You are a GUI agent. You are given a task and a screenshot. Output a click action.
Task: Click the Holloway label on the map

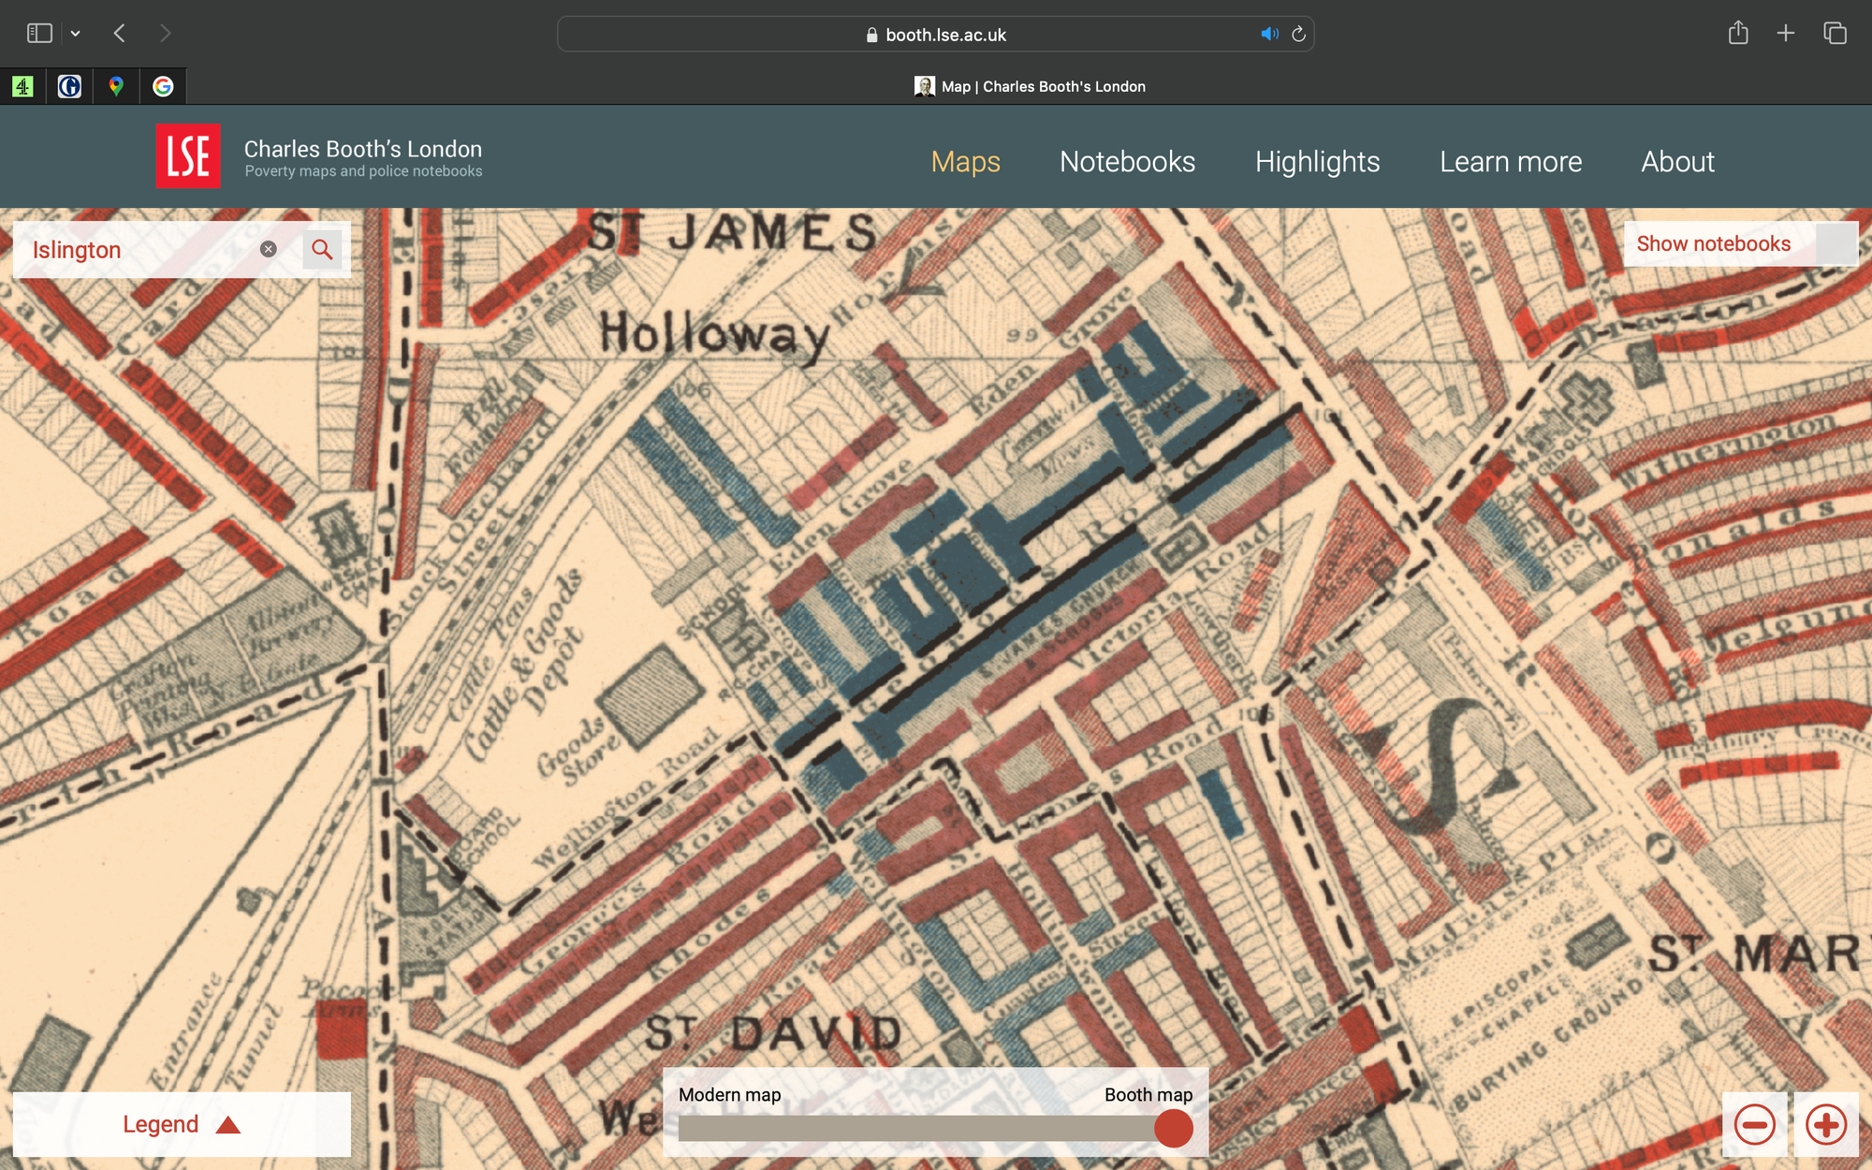(x=714, y=335)
